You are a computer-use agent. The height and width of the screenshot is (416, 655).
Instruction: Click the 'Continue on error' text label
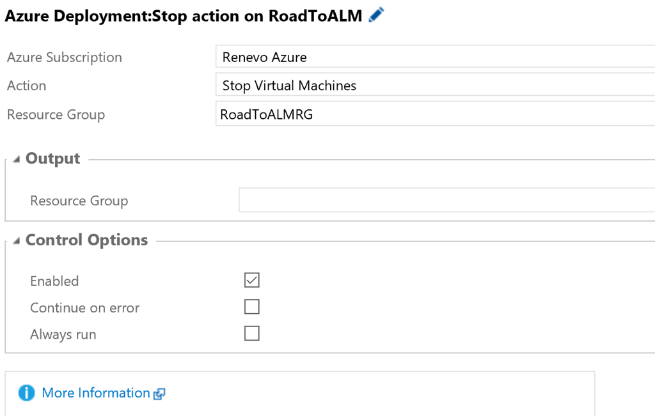click(84, 308)
